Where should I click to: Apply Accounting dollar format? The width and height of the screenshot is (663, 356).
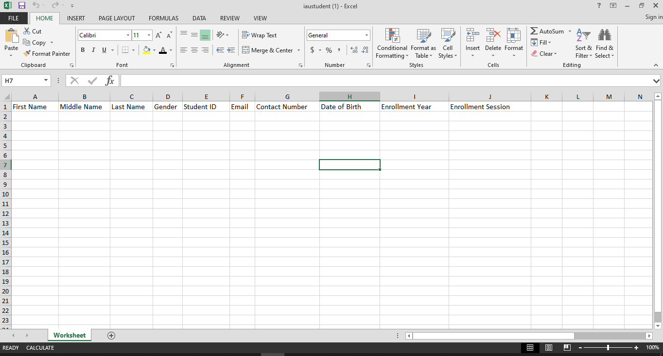pyautogui.click(x=313, y=50)
